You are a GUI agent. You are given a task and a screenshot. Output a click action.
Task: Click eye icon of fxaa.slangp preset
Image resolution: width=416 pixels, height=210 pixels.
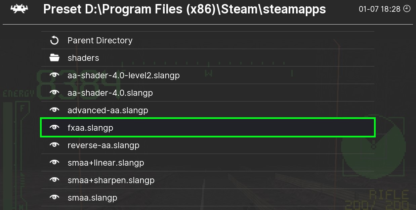point(54,128)
